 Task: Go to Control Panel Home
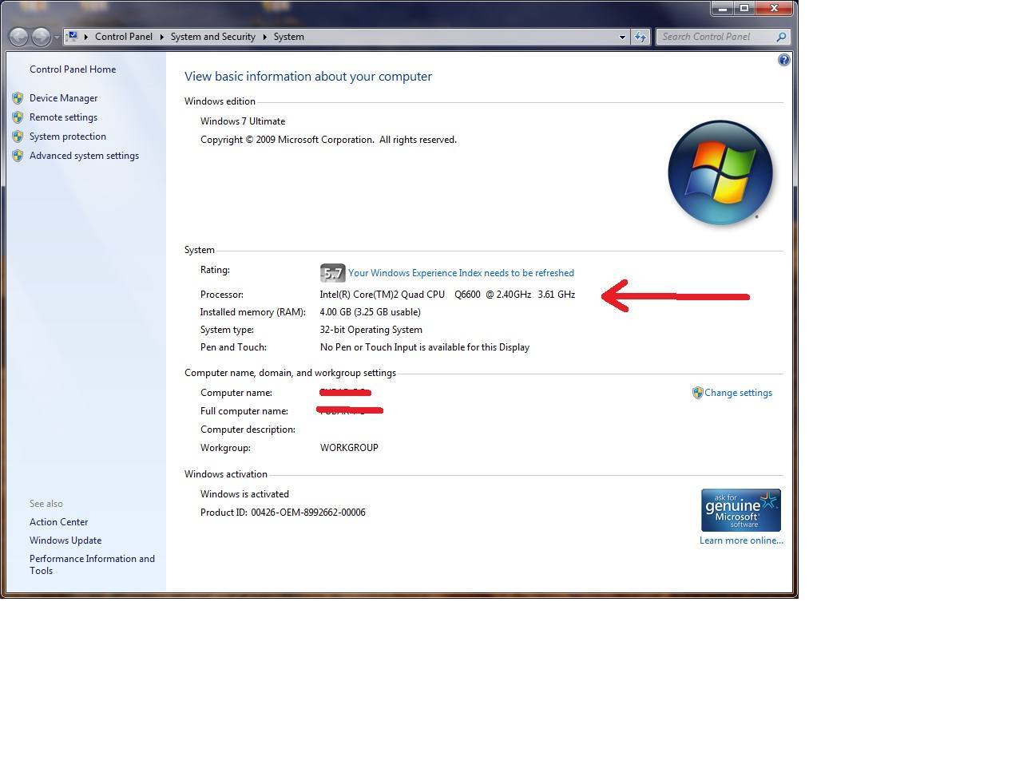(73, 69)
